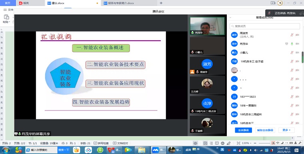
Task: Open the 130% zoom level dropdown
Action: 246,143
